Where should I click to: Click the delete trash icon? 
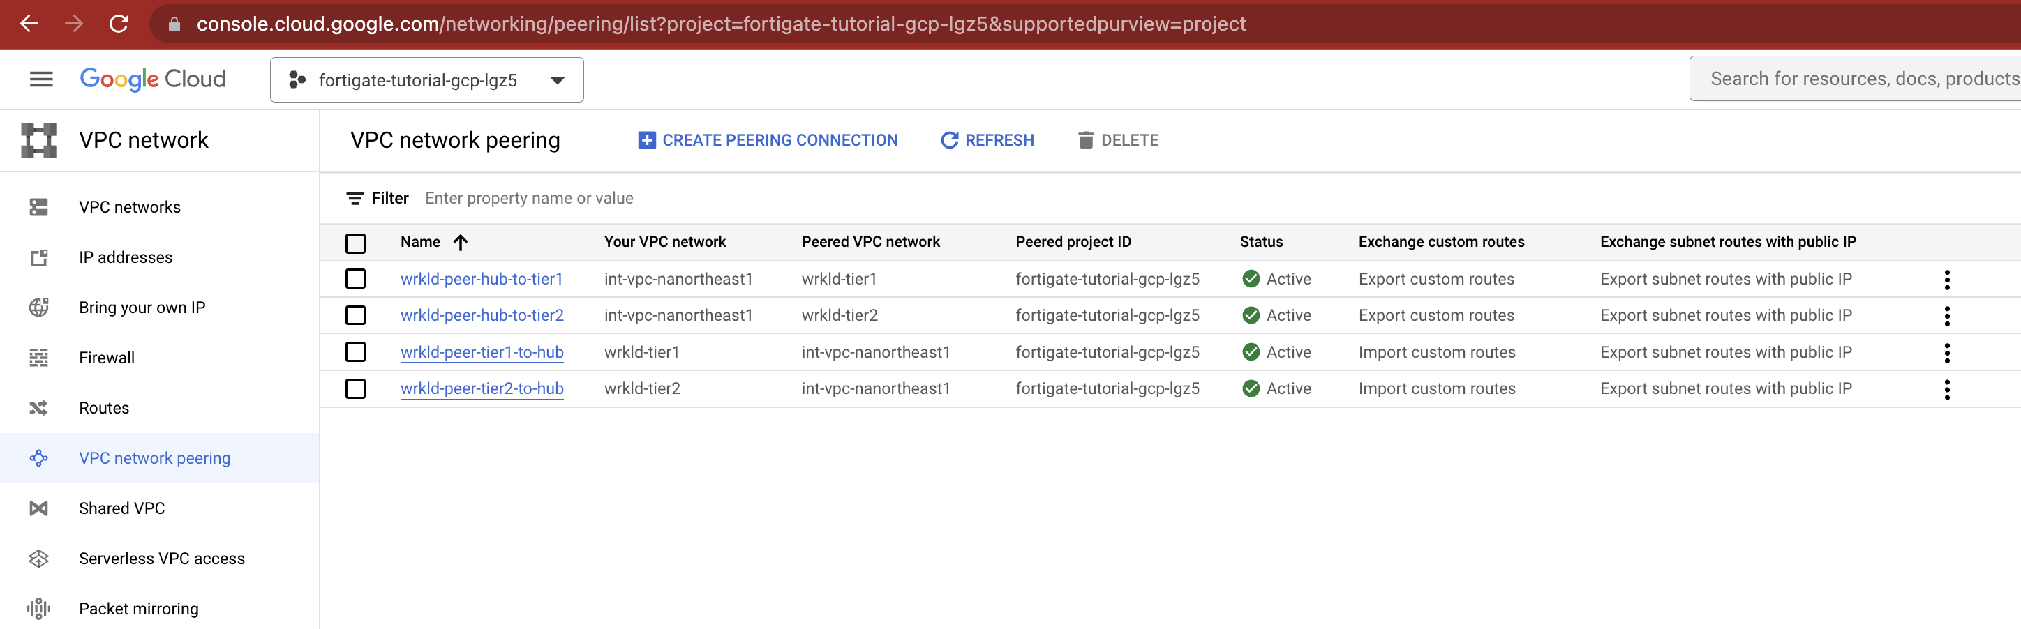(x=1086, y=139)
